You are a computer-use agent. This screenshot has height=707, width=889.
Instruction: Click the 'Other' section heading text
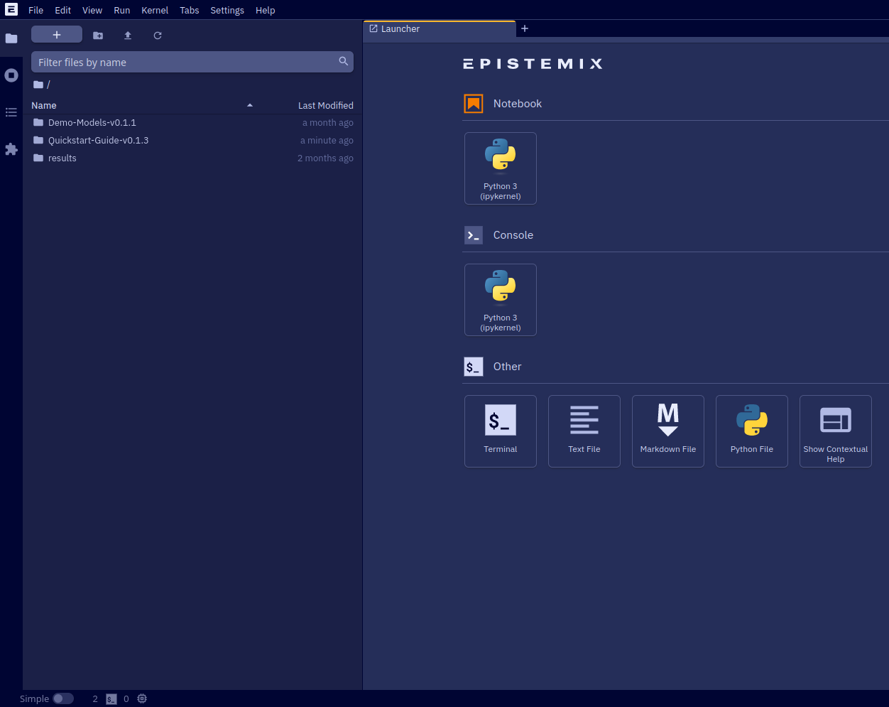pyautogui.click(x=507, y=367)
